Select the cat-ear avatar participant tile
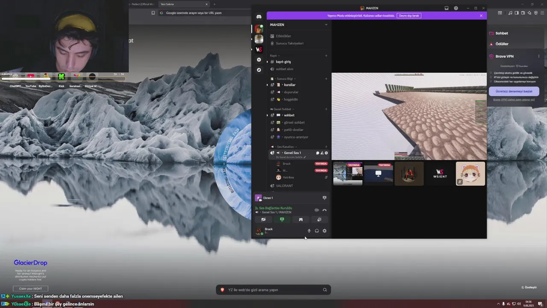 pos(471,174)
